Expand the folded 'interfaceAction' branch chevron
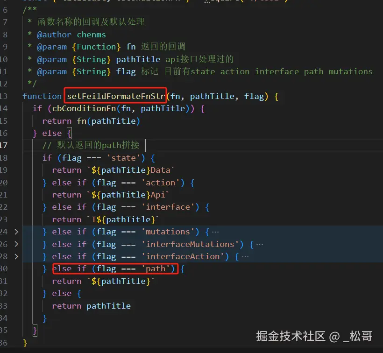 click(x=16, y=256)
